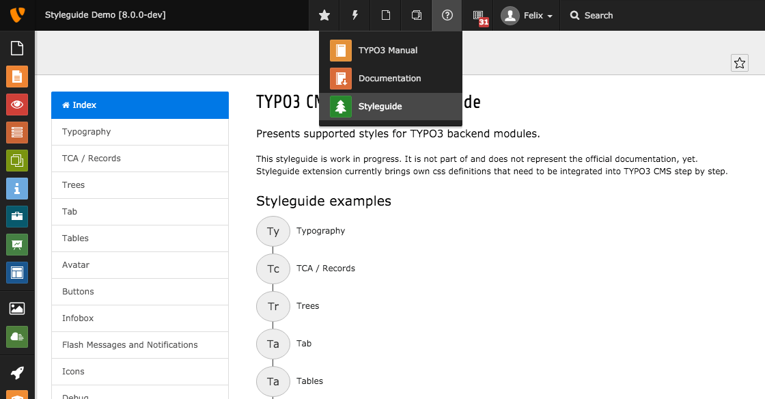Viewport: 765px width, 399px height.
Task: Select Flash Messages and Notifications item
Action: click(x=140, y=345)
